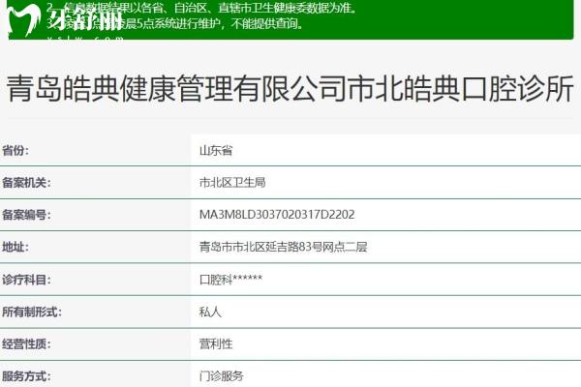Select the 所有制形式 label

coord(32,312)
